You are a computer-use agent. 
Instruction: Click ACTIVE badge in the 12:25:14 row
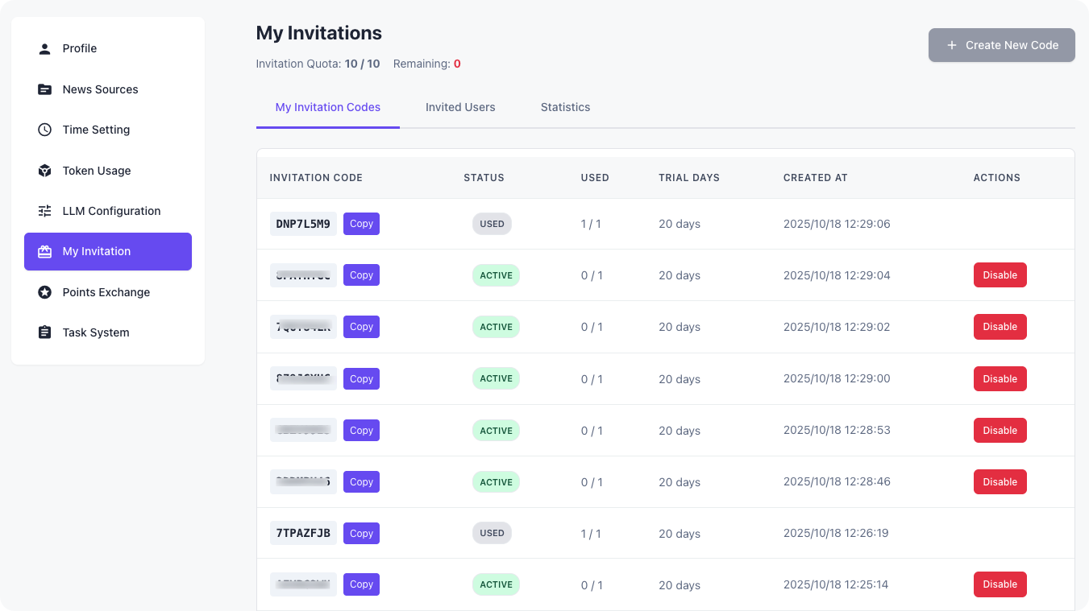[x=496, y=584]
